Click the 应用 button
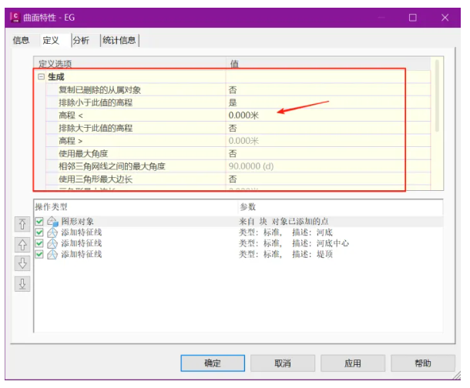 pos(353,363)
